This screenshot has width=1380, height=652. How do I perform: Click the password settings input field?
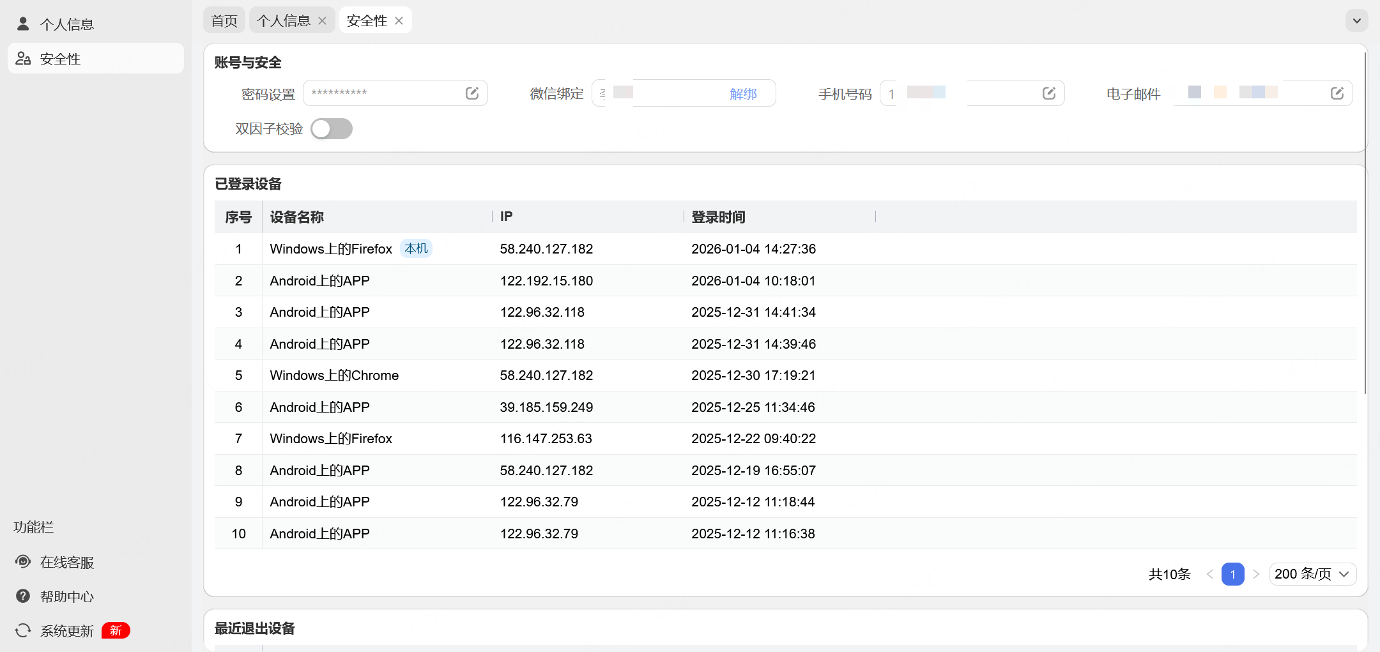coord(383,93)
